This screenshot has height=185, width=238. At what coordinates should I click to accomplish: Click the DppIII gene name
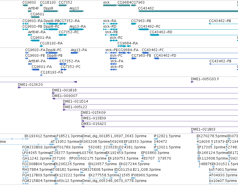click(48, 8)
